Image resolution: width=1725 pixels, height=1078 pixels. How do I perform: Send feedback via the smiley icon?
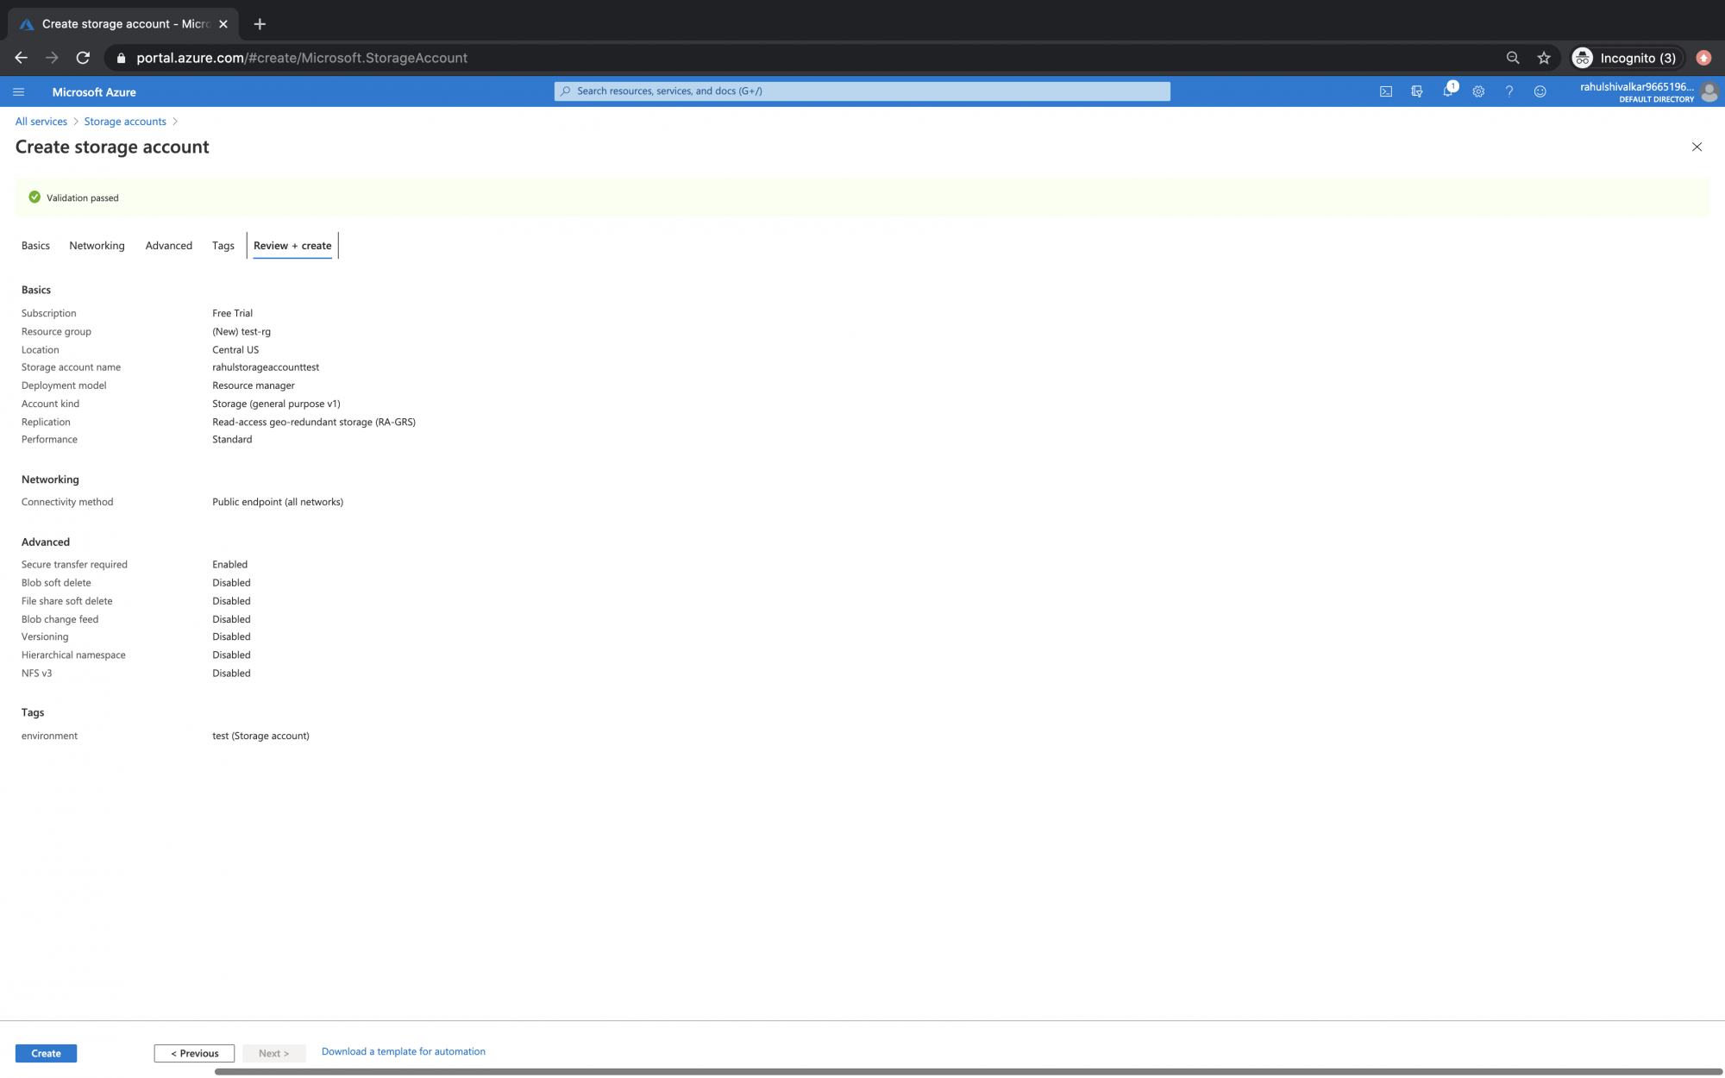[1540, 91]
